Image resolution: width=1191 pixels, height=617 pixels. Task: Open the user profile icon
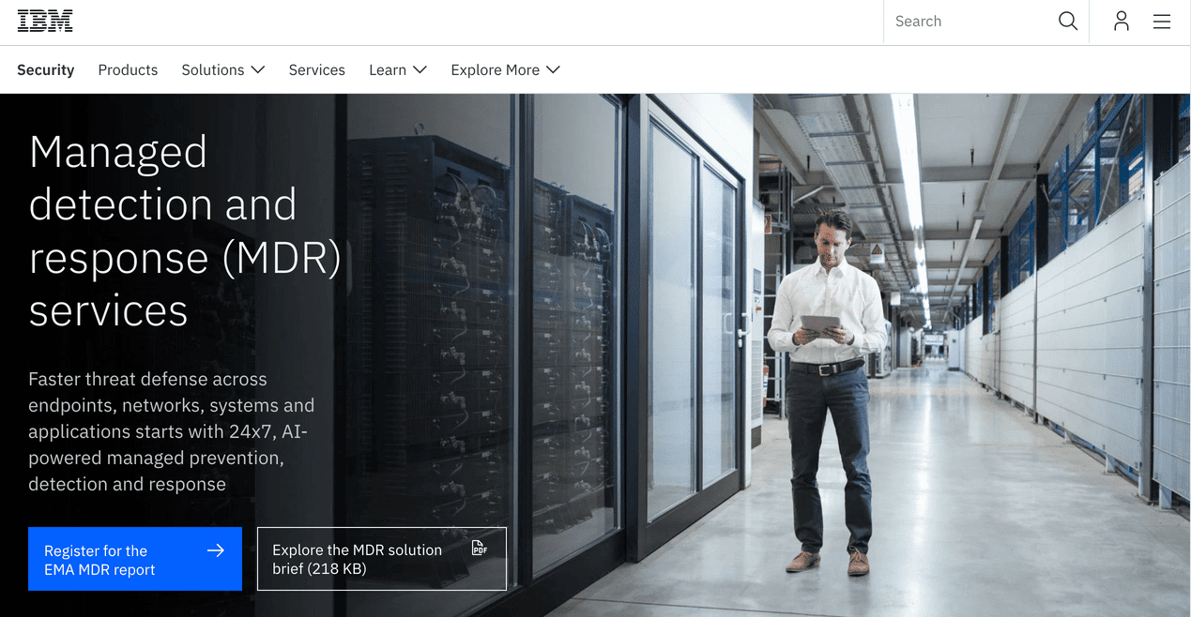click(1122, 20)
